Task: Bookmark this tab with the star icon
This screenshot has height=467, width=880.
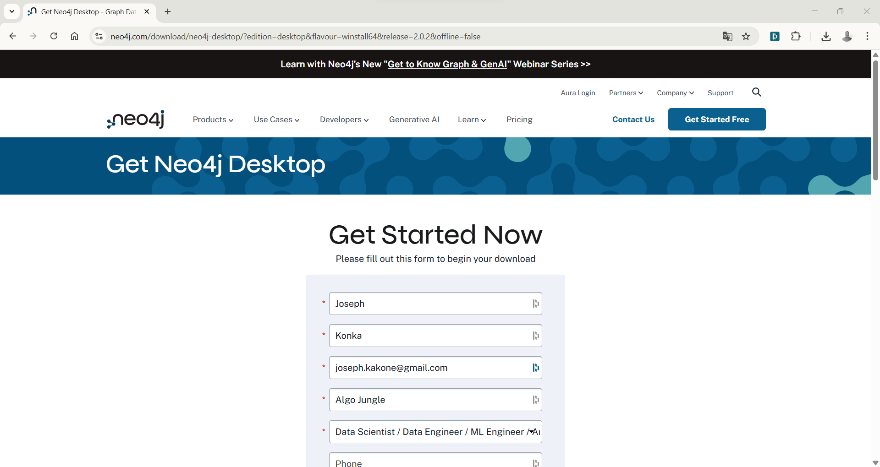Action: pos(746,36)
